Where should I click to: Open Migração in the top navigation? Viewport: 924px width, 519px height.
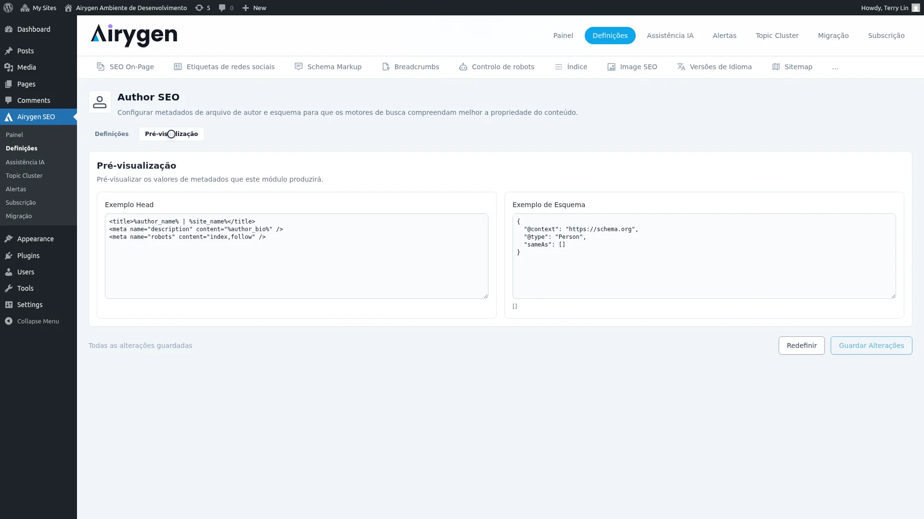(833, 36)
